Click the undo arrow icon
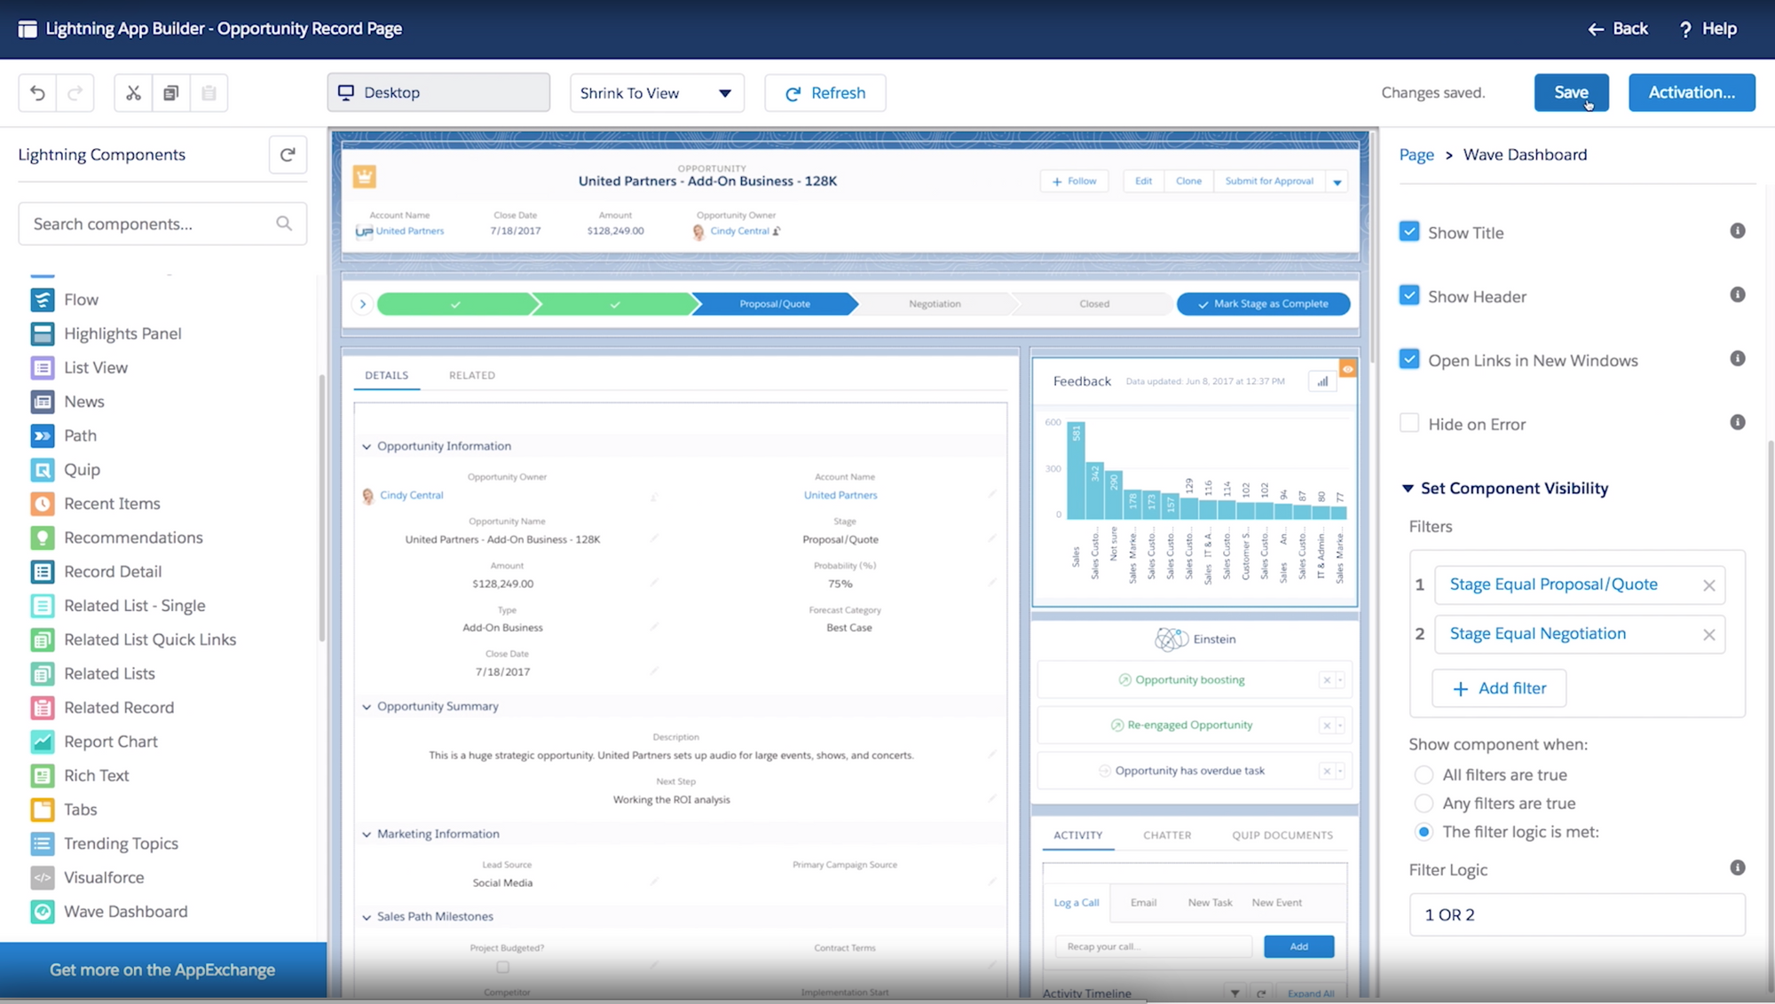Viewport: 1775px width, 1004px height. (x=36, y=91)
